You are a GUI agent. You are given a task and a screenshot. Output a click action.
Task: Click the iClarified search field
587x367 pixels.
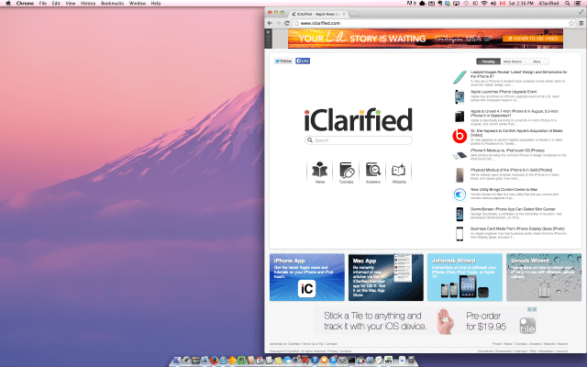[x=359, y=140]
